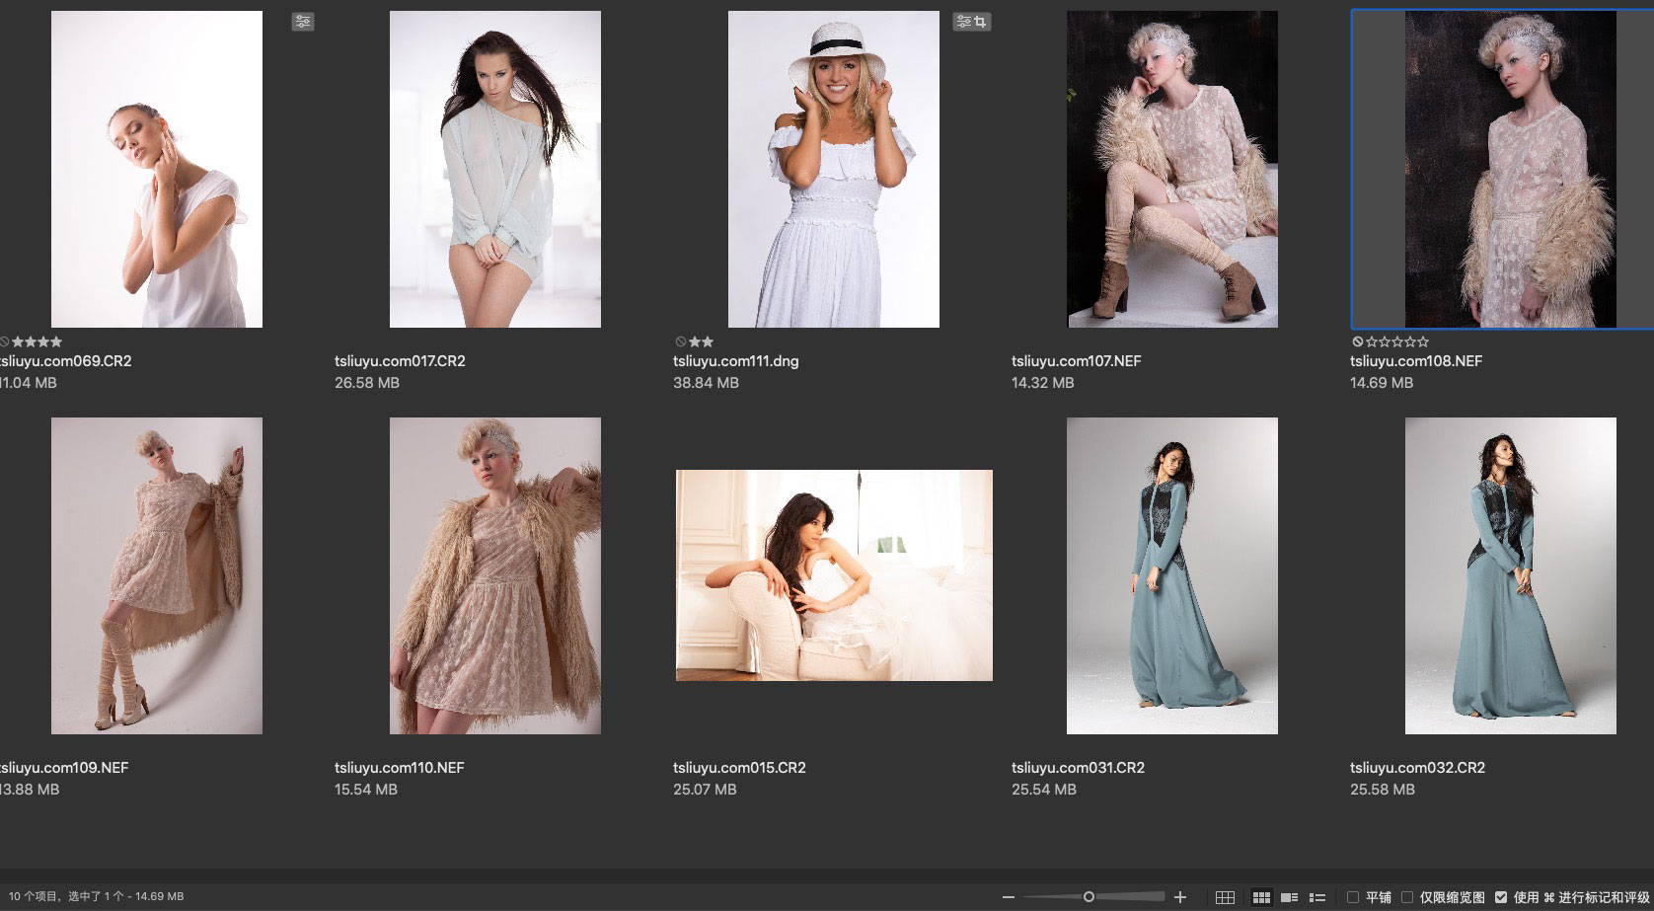Enable the 仅限缩览图 (thumbnails only) checkbox

(1407, 897)
